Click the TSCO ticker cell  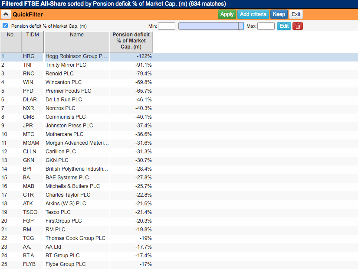click(33, 212)
